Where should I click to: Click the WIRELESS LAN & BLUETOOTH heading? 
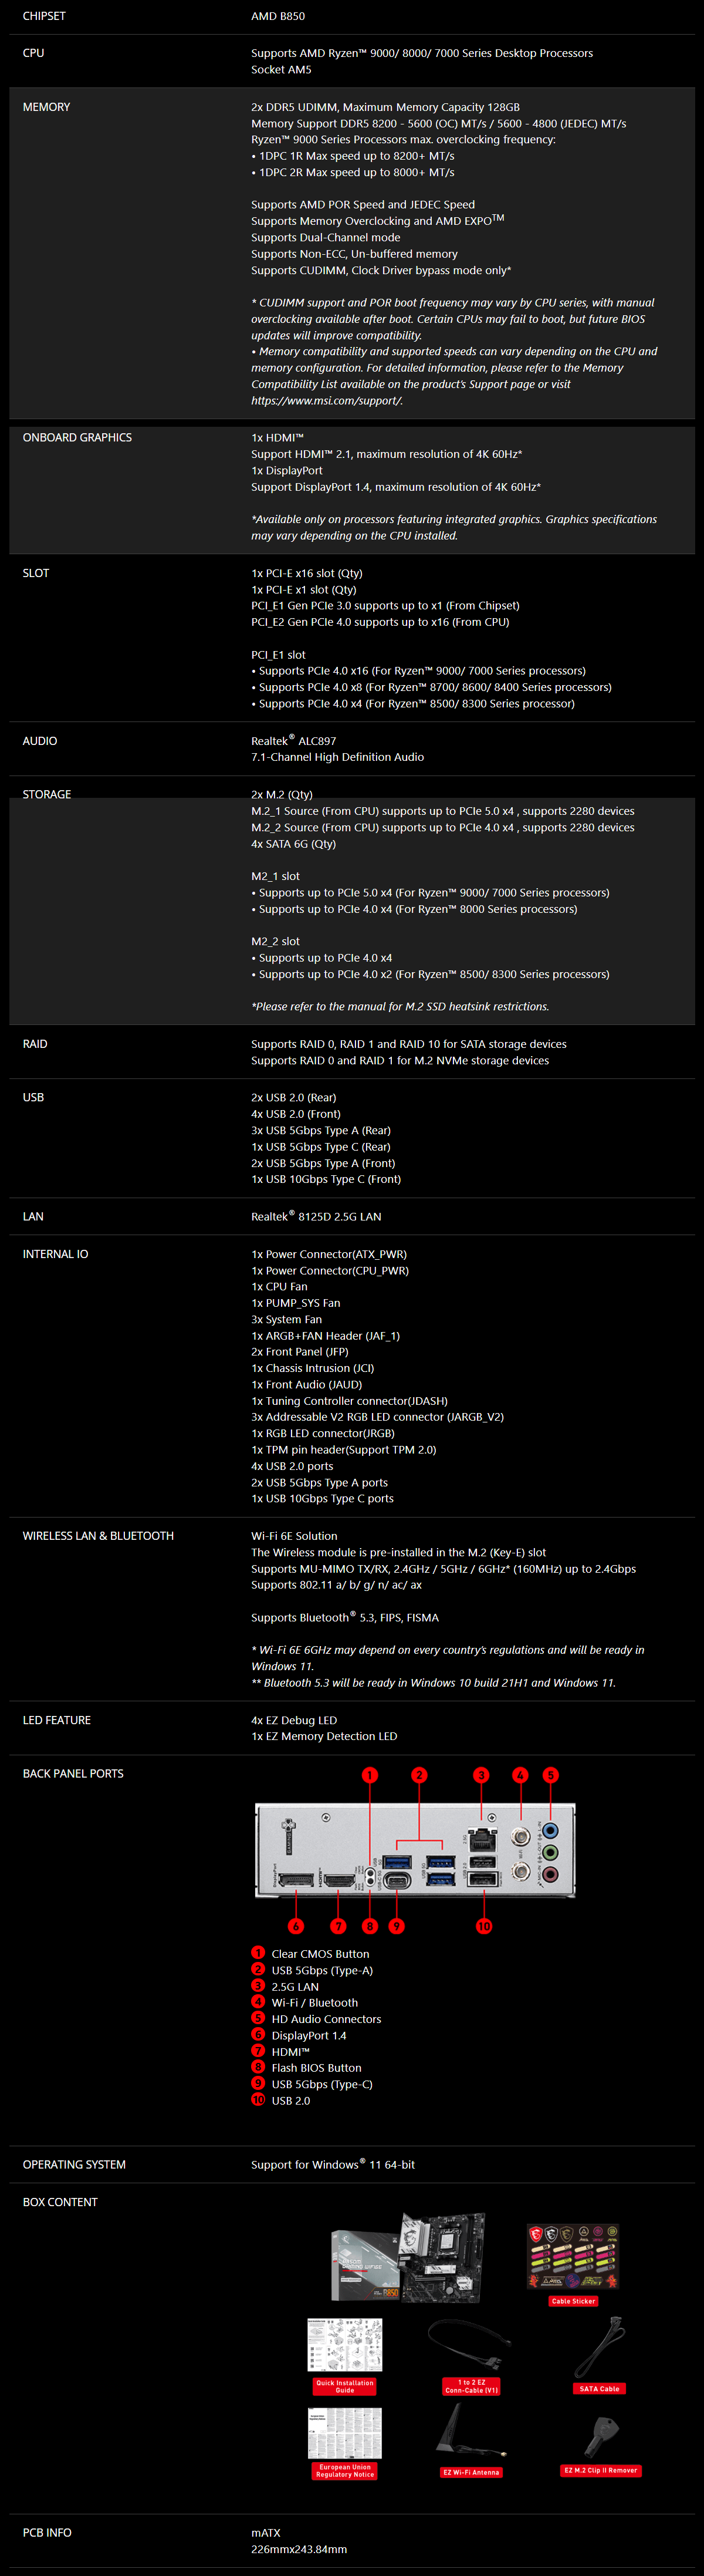coord(98,1536)
